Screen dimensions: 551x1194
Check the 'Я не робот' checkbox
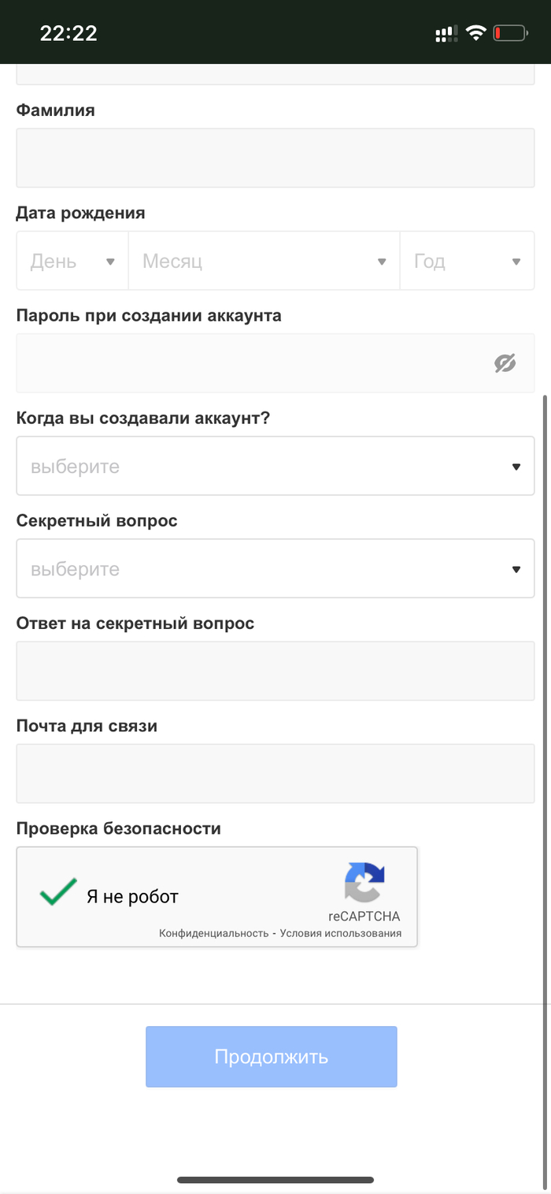tap(59, 893)
